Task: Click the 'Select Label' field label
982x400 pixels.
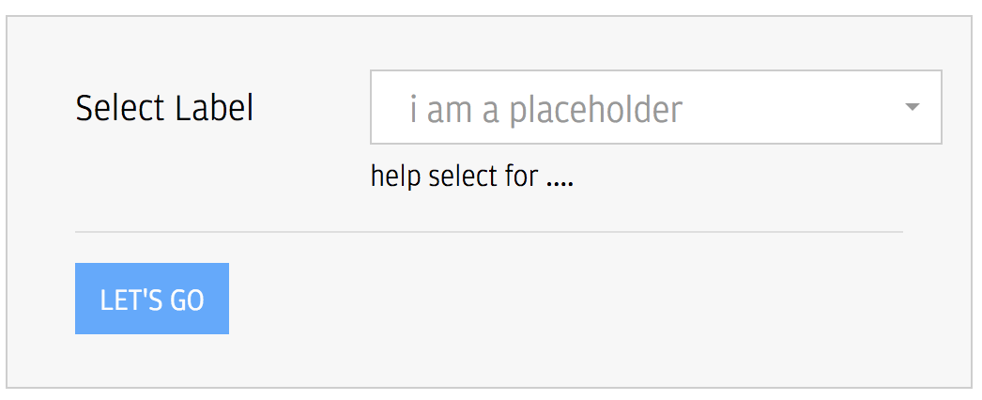Action: (164, 108)
